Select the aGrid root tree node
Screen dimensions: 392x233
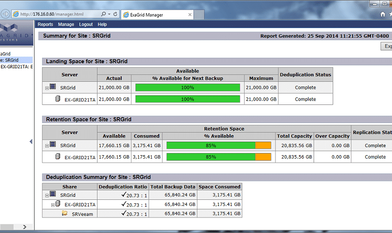click(5, 54)
